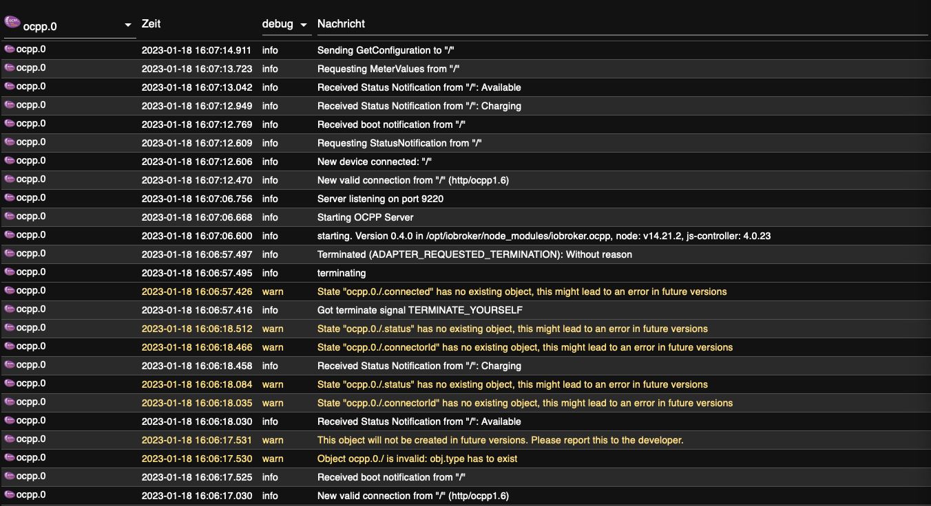Click the Zeit column header

pos(151,23)
